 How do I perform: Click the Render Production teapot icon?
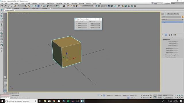click(129, 6)
